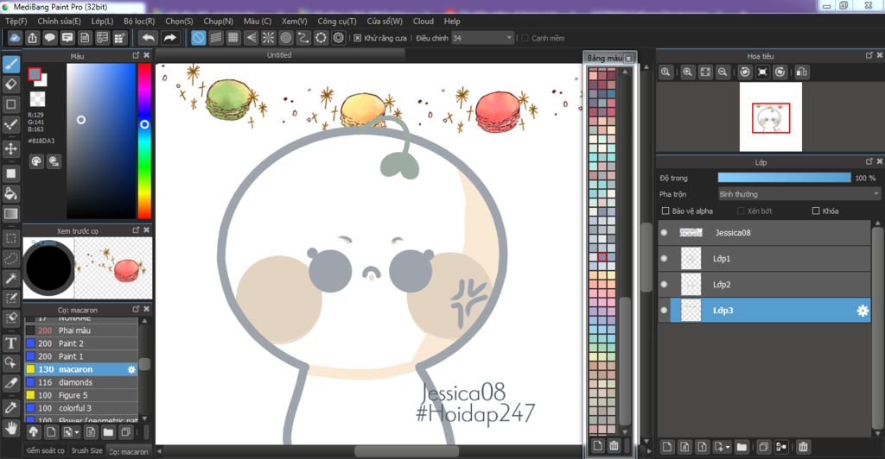Enable the Xén bớt checkbox
The image size is (885, 459).
[x=741, y=211]
